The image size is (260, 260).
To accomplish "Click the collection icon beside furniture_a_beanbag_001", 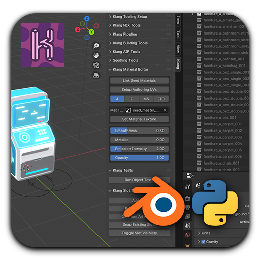I will click(199, 66).
